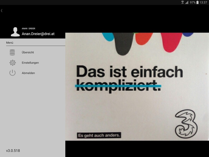
Task: Tap the back chevron at top left
Action: coord(2,11)
